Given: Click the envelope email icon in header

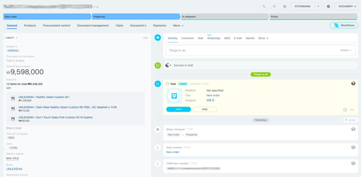Looking at the screenshot, I should [274, 6].
